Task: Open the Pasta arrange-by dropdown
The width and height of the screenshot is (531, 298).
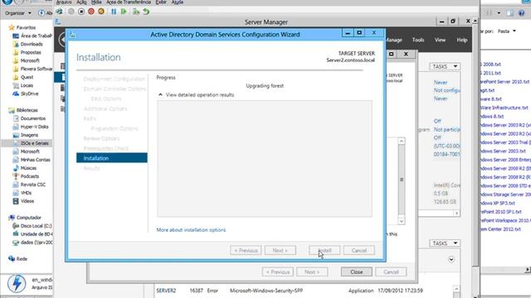Action: pos(507,31)
